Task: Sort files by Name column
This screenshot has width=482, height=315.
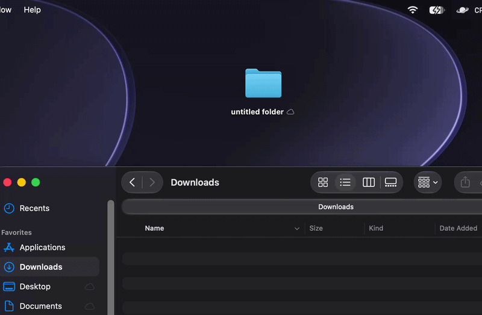Action: [154, 228]
